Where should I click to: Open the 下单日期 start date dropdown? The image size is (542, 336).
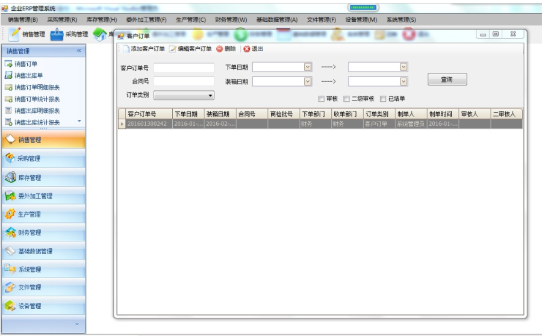(308, 67)
